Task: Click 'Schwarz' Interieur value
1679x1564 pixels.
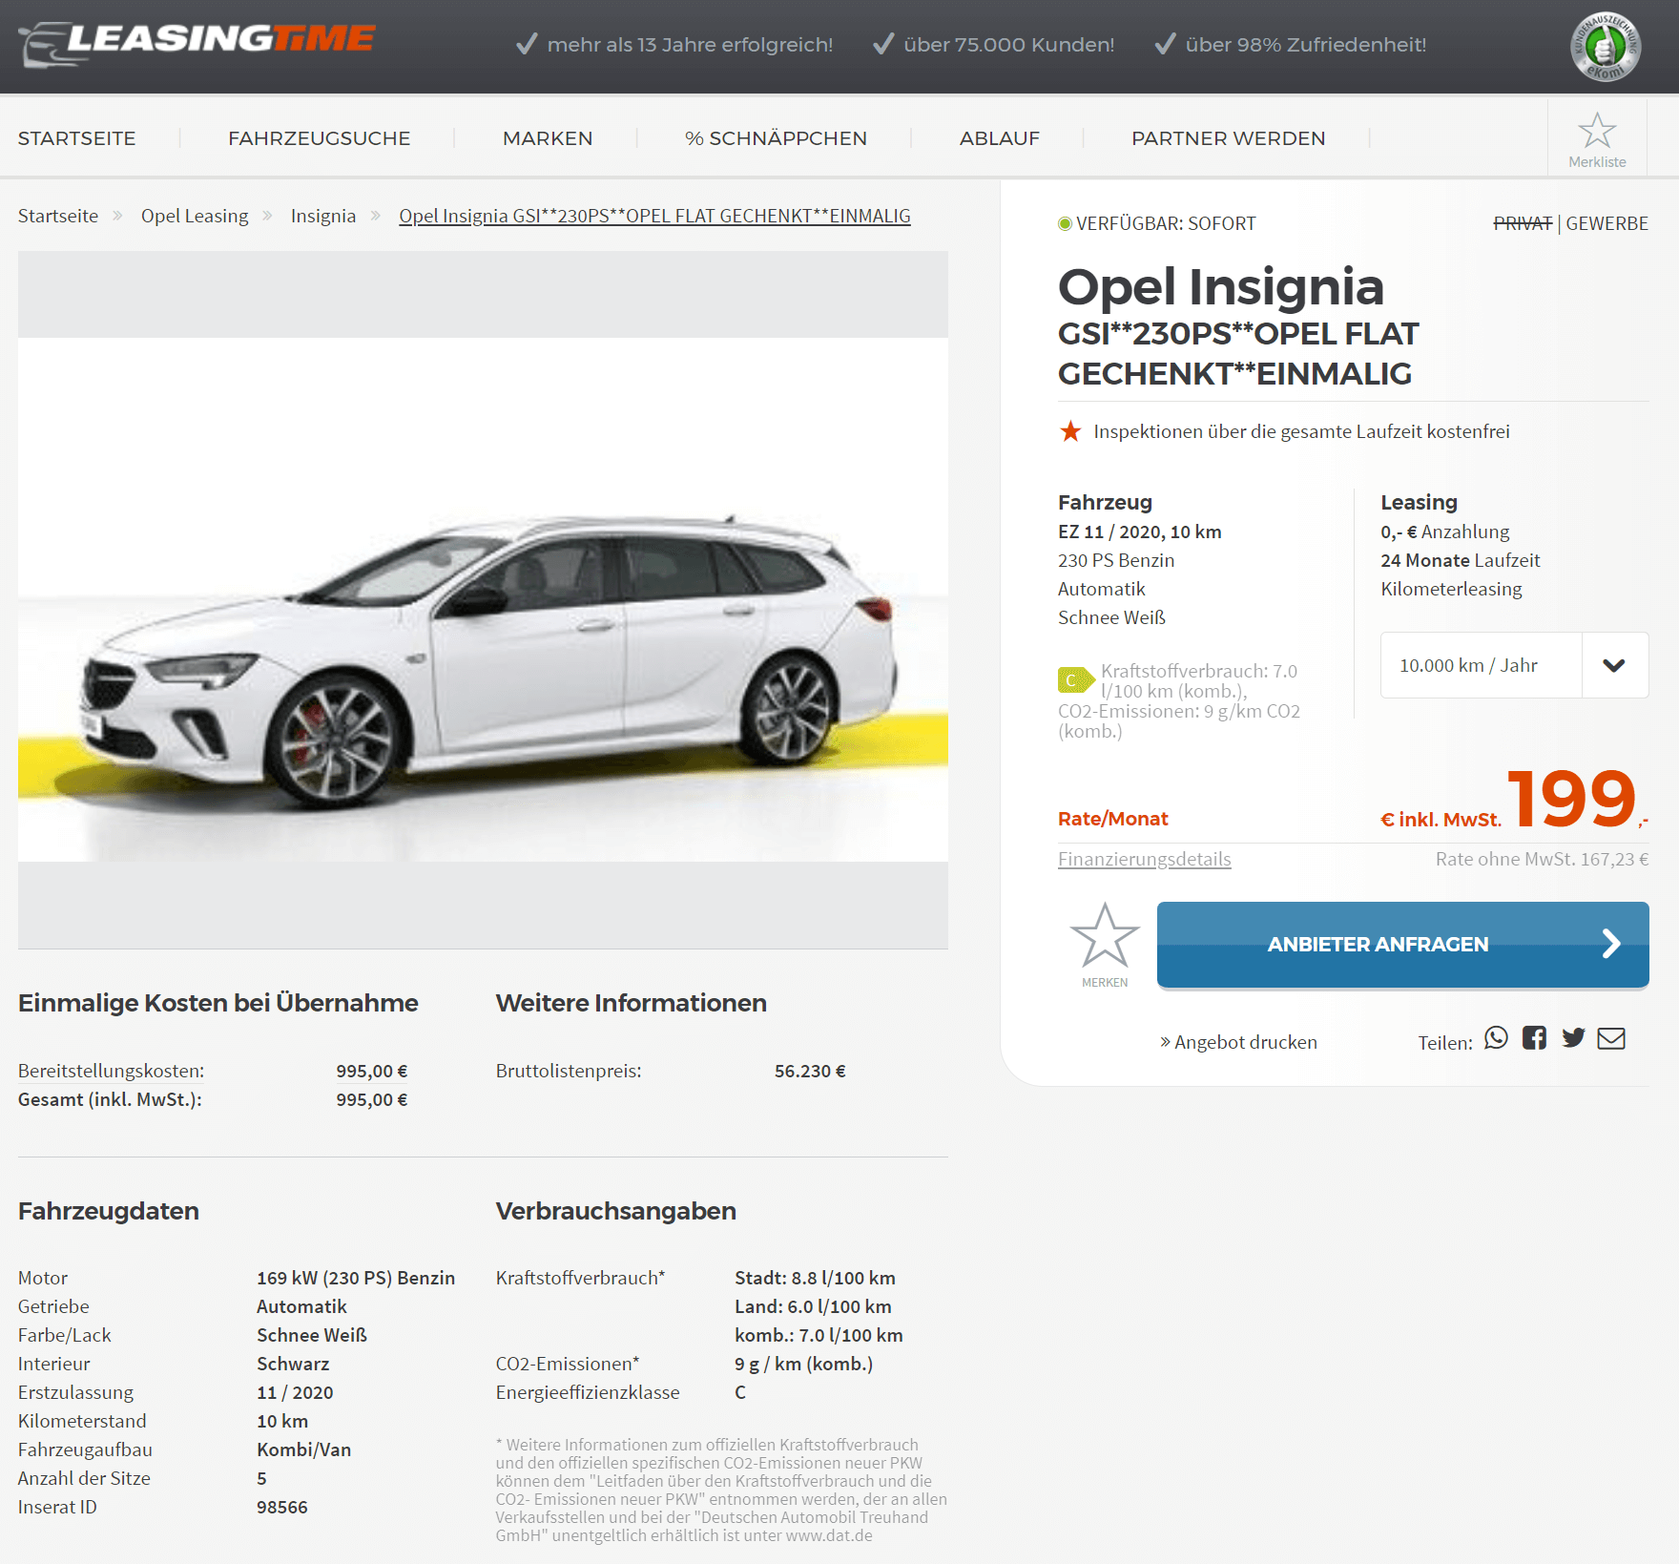Action: [x=293, y=1364]
